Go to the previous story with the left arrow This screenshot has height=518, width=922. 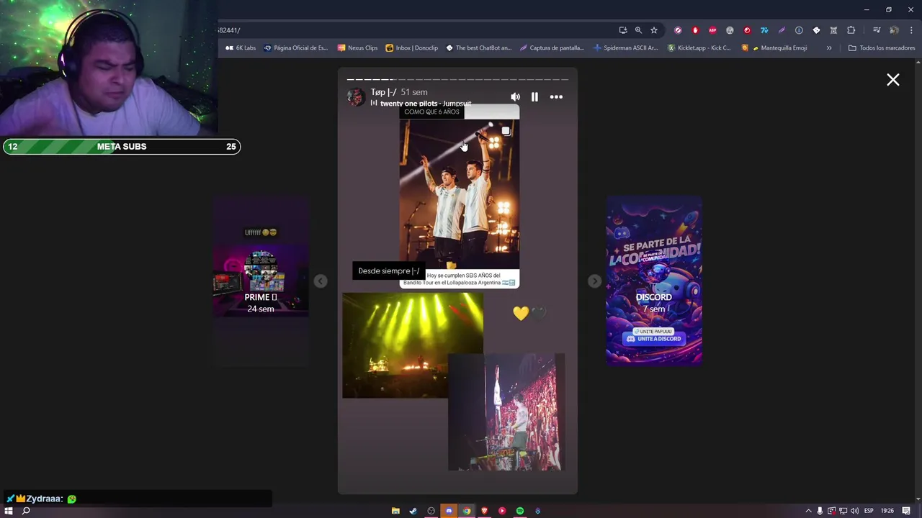[x=321, y=281]
